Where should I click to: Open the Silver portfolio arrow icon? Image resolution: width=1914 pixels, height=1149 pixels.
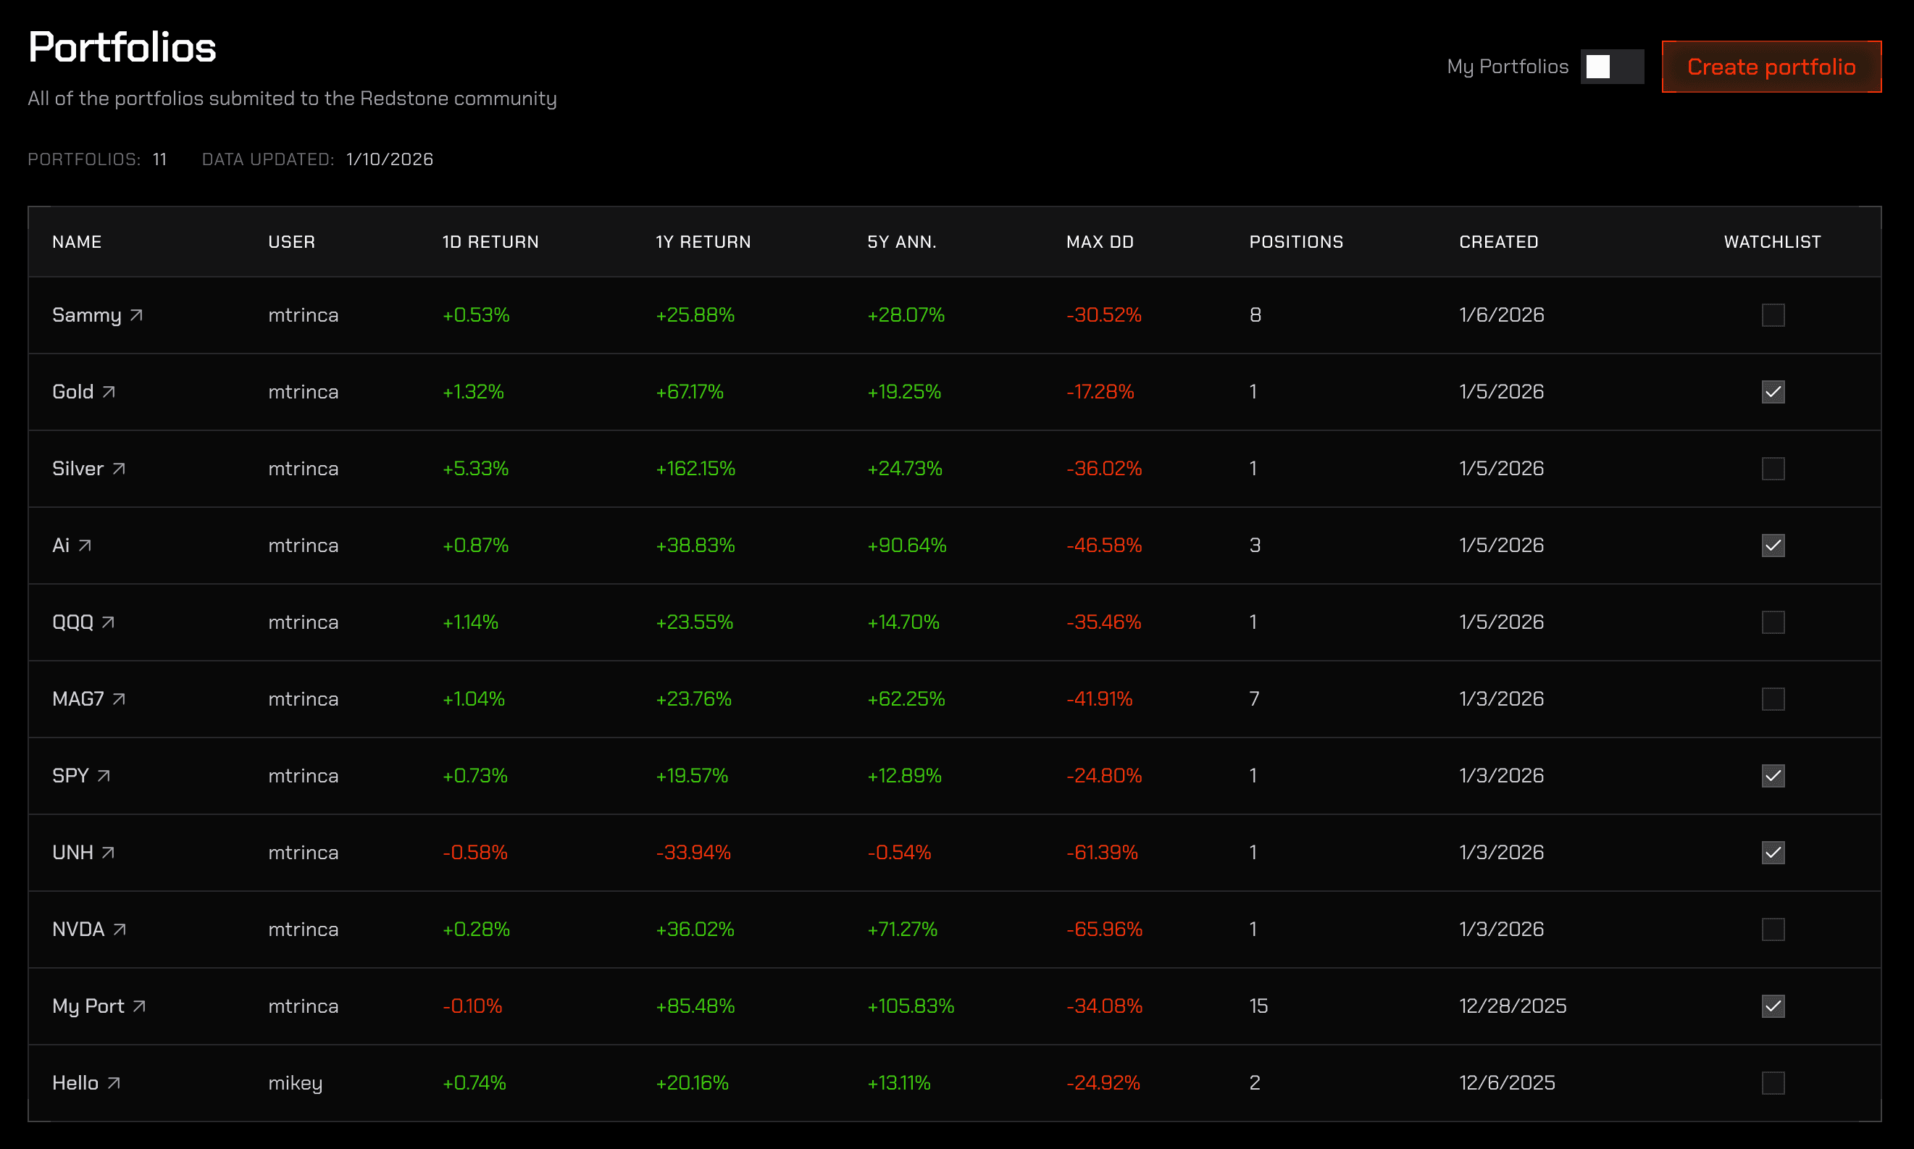[120, 468]
